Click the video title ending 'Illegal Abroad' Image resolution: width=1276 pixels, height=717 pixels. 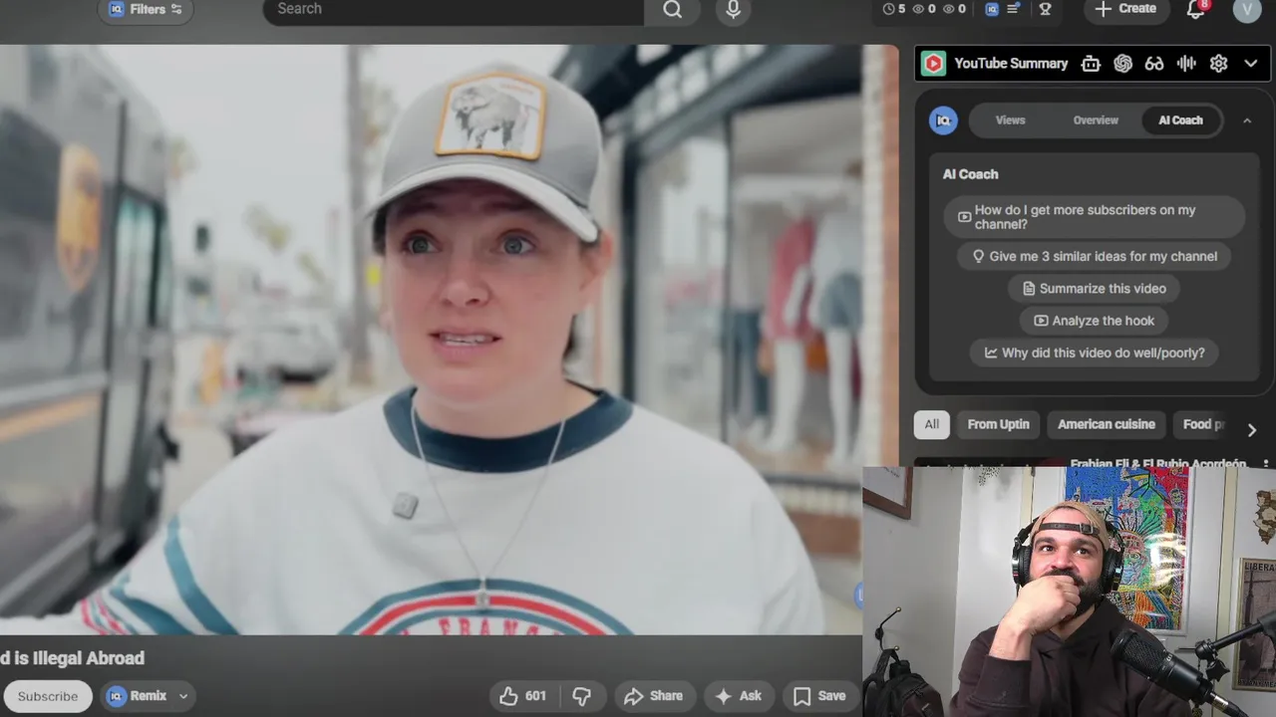click(x=73, y=658)
